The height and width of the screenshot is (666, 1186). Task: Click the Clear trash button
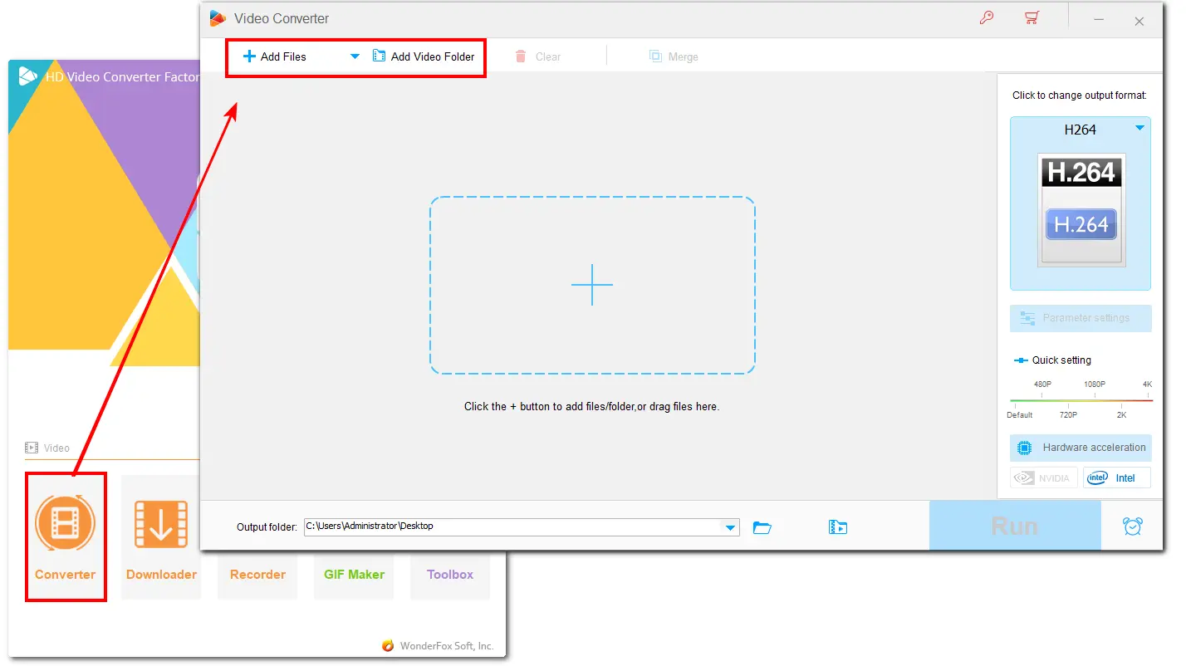(x=538, y=56)
